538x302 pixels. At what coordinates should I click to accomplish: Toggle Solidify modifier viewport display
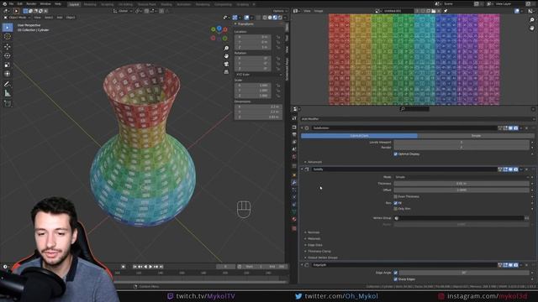pyautogui.click(x=510, y=169)
